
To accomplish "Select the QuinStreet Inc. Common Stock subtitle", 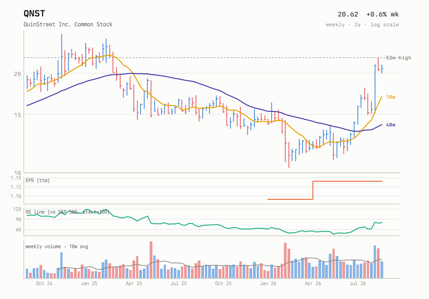I will 68,24.
